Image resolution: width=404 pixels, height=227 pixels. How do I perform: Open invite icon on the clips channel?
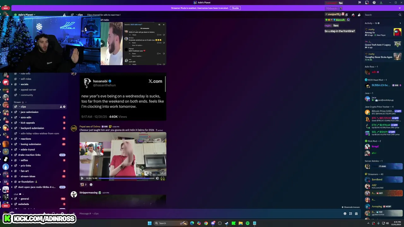tap(61, 107)
